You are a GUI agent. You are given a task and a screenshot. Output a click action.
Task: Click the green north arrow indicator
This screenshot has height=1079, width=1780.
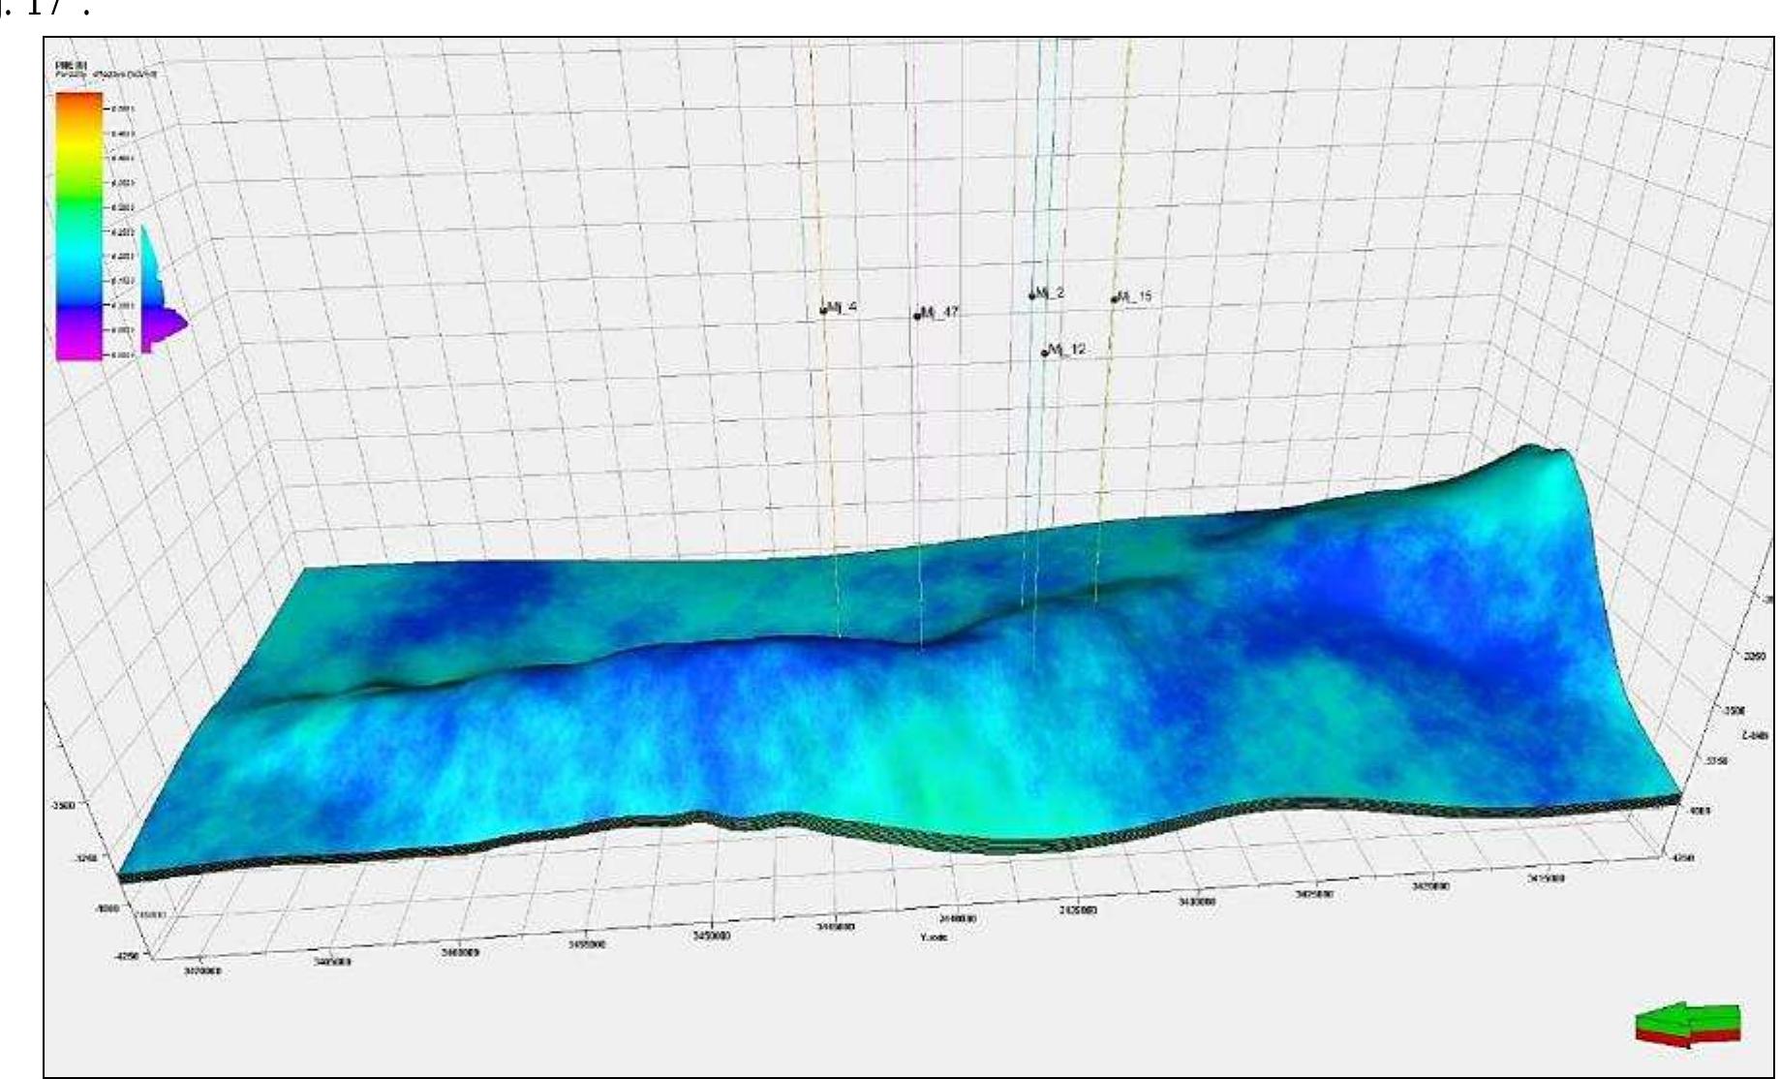(1688, 1026)
